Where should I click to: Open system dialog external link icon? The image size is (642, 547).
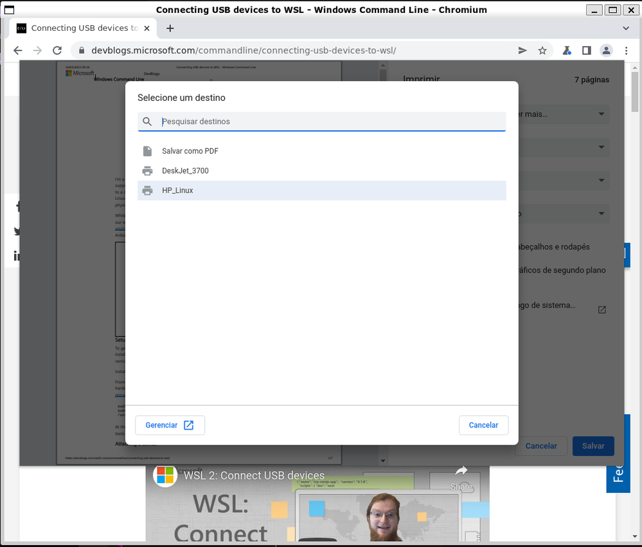pyautogui.click(x=602, y=310)
